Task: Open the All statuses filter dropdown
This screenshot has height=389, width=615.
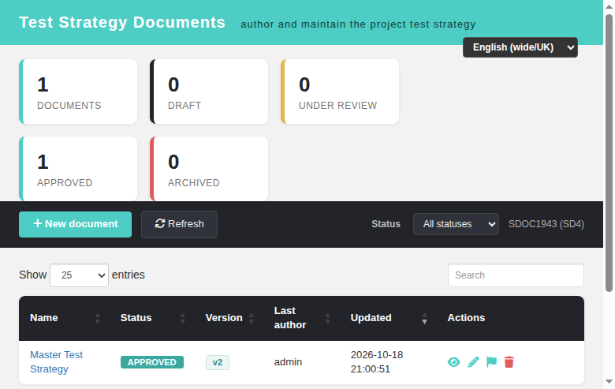Action: (x=456, y=224)
